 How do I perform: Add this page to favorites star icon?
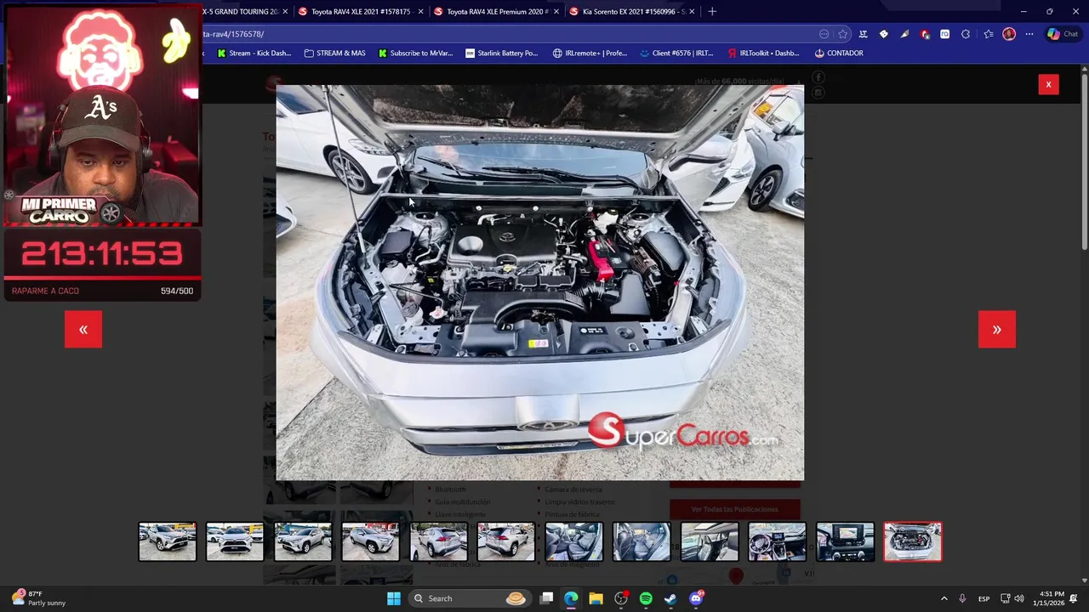point(842,34)
